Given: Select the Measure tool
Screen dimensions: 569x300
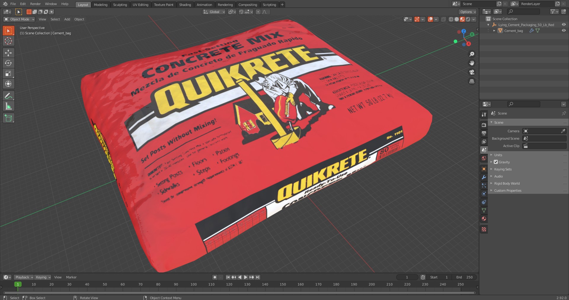Looking at the screenshot, I should tap(8, 106).
